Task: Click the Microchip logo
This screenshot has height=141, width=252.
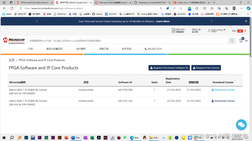Action: 14,41
